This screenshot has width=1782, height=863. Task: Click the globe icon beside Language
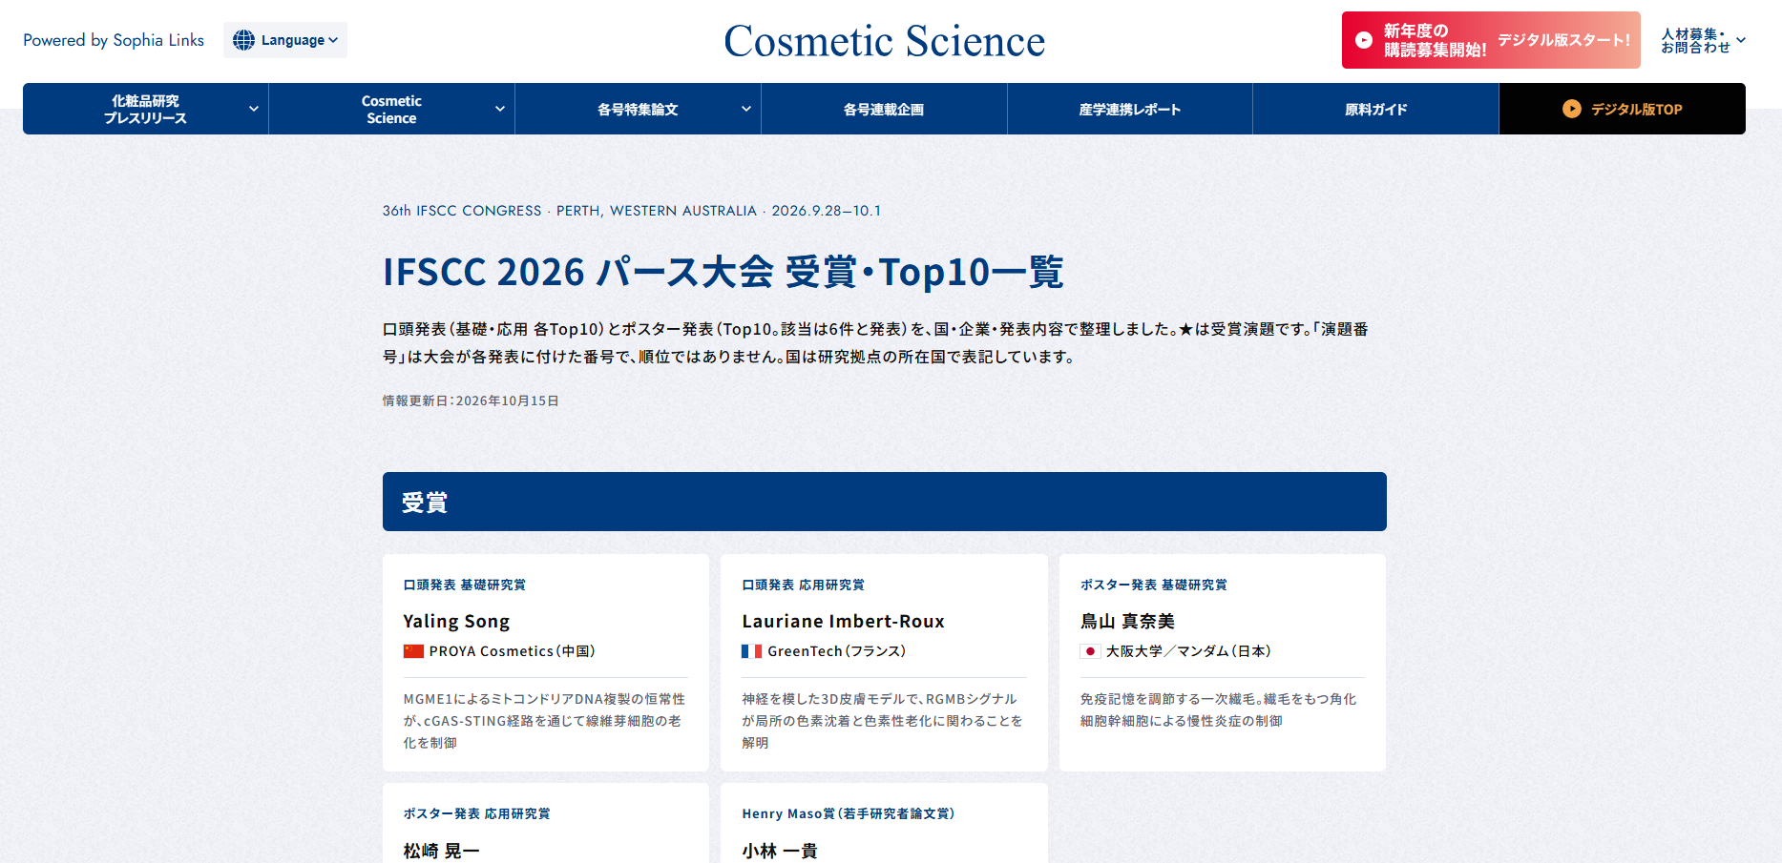243,40
